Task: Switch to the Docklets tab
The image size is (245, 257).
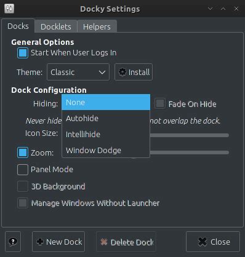Action: pos(56,26)
